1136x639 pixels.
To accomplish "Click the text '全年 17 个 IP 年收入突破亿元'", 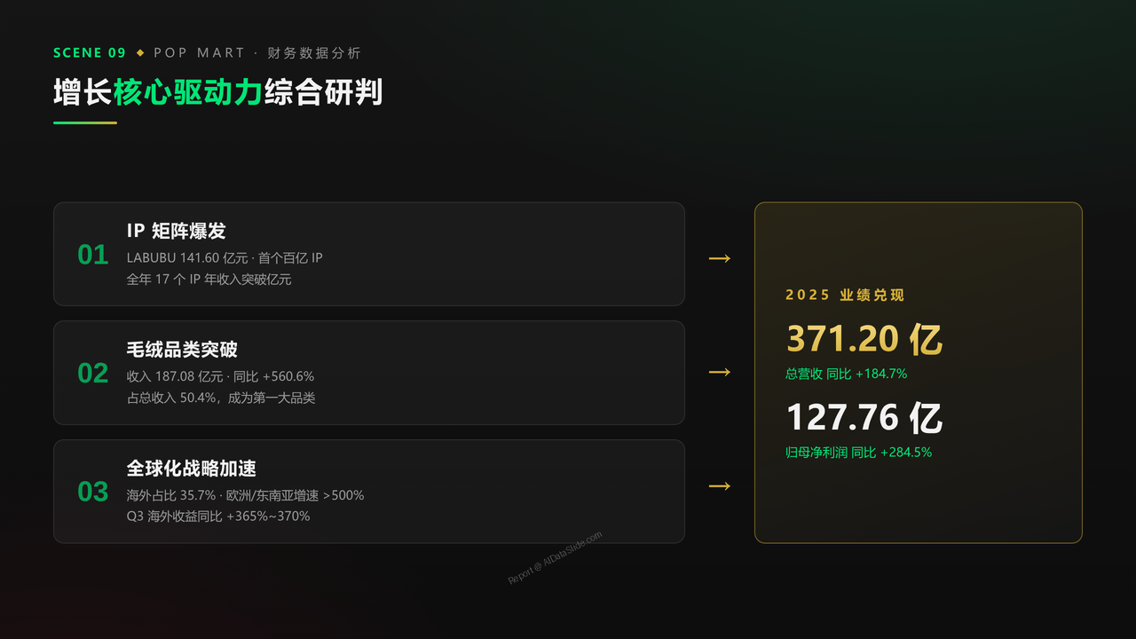I will pos(209,280).
